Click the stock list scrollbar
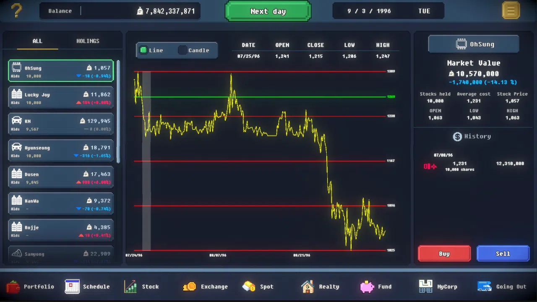This screenshot has width=537, height=302. (118, 112)
